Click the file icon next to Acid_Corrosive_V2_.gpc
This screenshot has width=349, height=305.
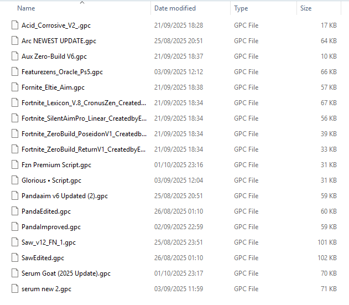click(x=15, y=25)
